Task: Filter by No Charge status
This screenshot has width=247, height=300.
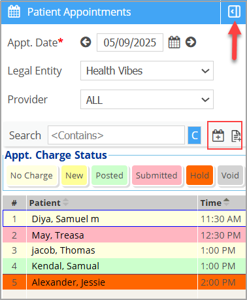Action: [32, 175]
